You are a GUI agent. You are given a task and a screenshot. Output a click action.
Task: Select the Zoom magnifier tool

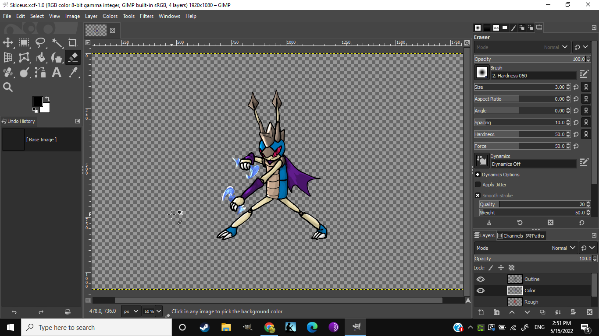click(8, 87)
